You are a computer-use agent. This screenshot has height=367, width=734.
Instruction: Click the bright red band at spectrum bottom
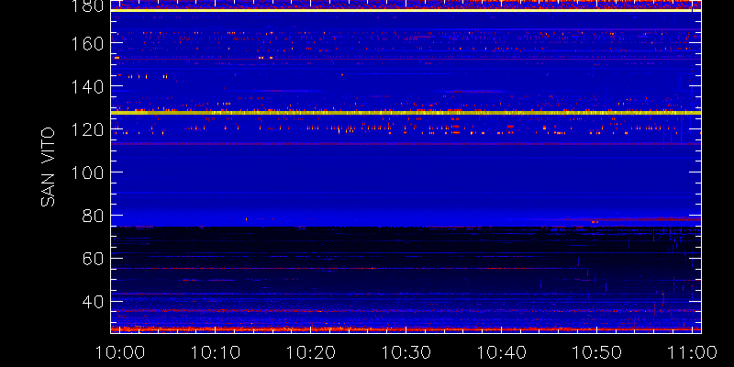point(406,329)
